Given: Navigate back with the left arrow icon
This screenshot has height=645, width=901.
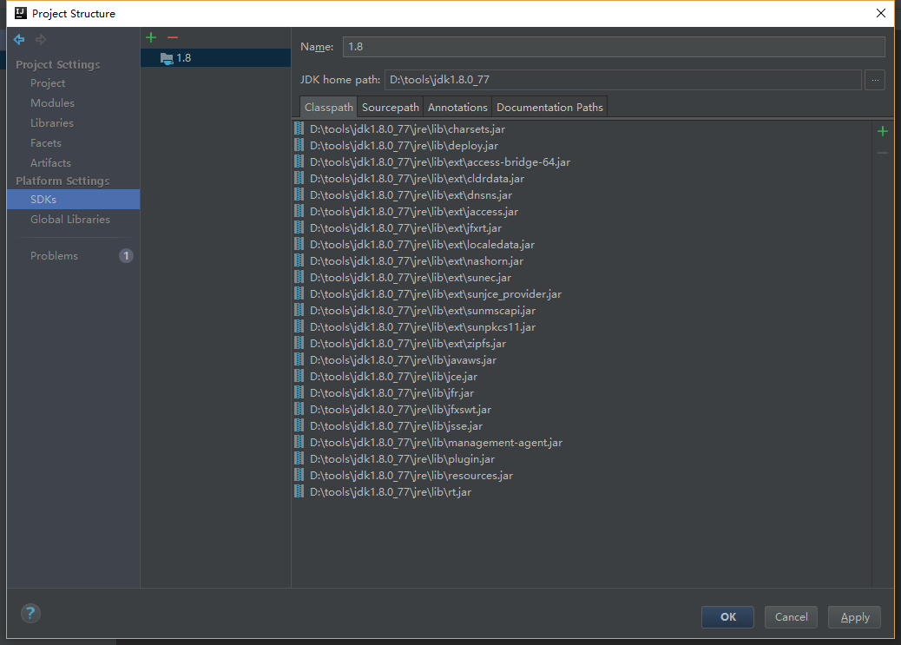Looking at the screenshot, I should click(x=18, y=39).
